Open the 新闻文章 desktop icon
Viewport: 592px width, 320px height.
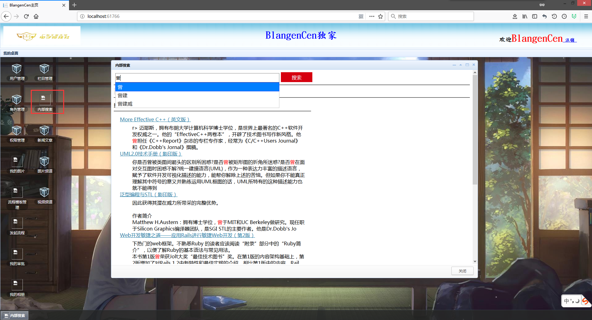(x=45, y=134)
